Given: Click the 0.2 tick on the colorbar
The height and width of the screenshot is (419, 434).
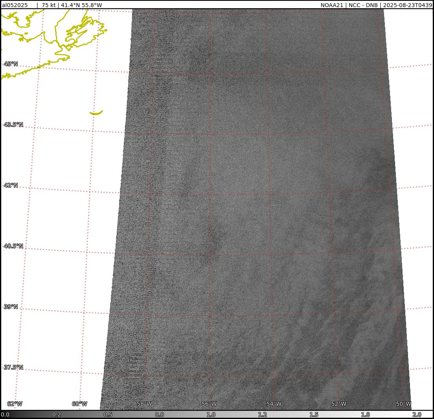Looking at the screenshot, I should tap(57, 415).
